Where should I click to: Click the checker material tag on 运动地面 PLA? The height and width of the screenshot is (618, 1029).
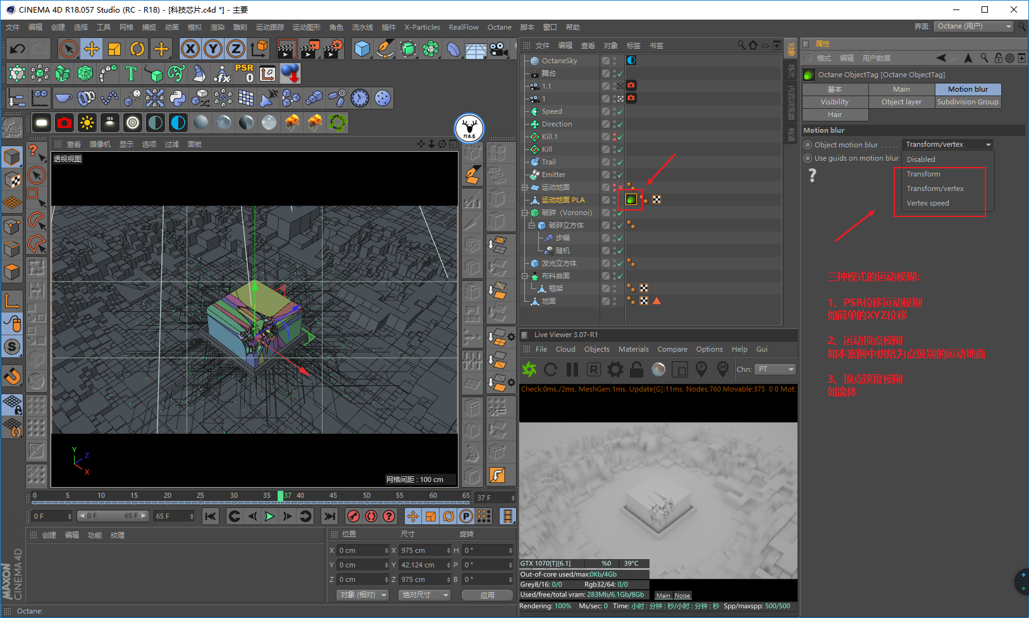[657, 200]
